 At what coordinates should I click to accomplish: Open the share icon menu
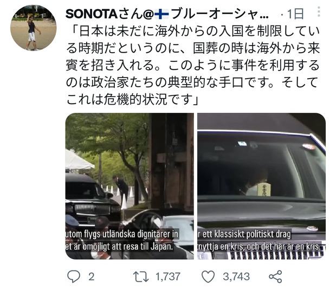coord(275,277)
